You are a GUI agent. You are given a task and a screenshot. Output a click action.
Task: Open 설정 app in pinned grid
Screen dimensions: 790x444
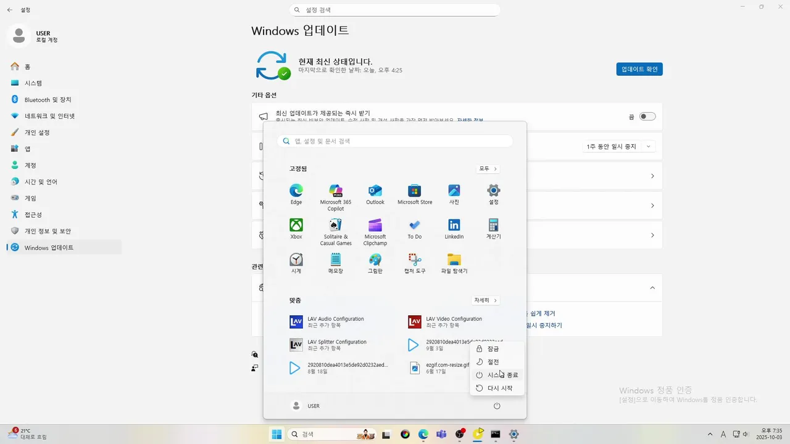coord(494,194)
